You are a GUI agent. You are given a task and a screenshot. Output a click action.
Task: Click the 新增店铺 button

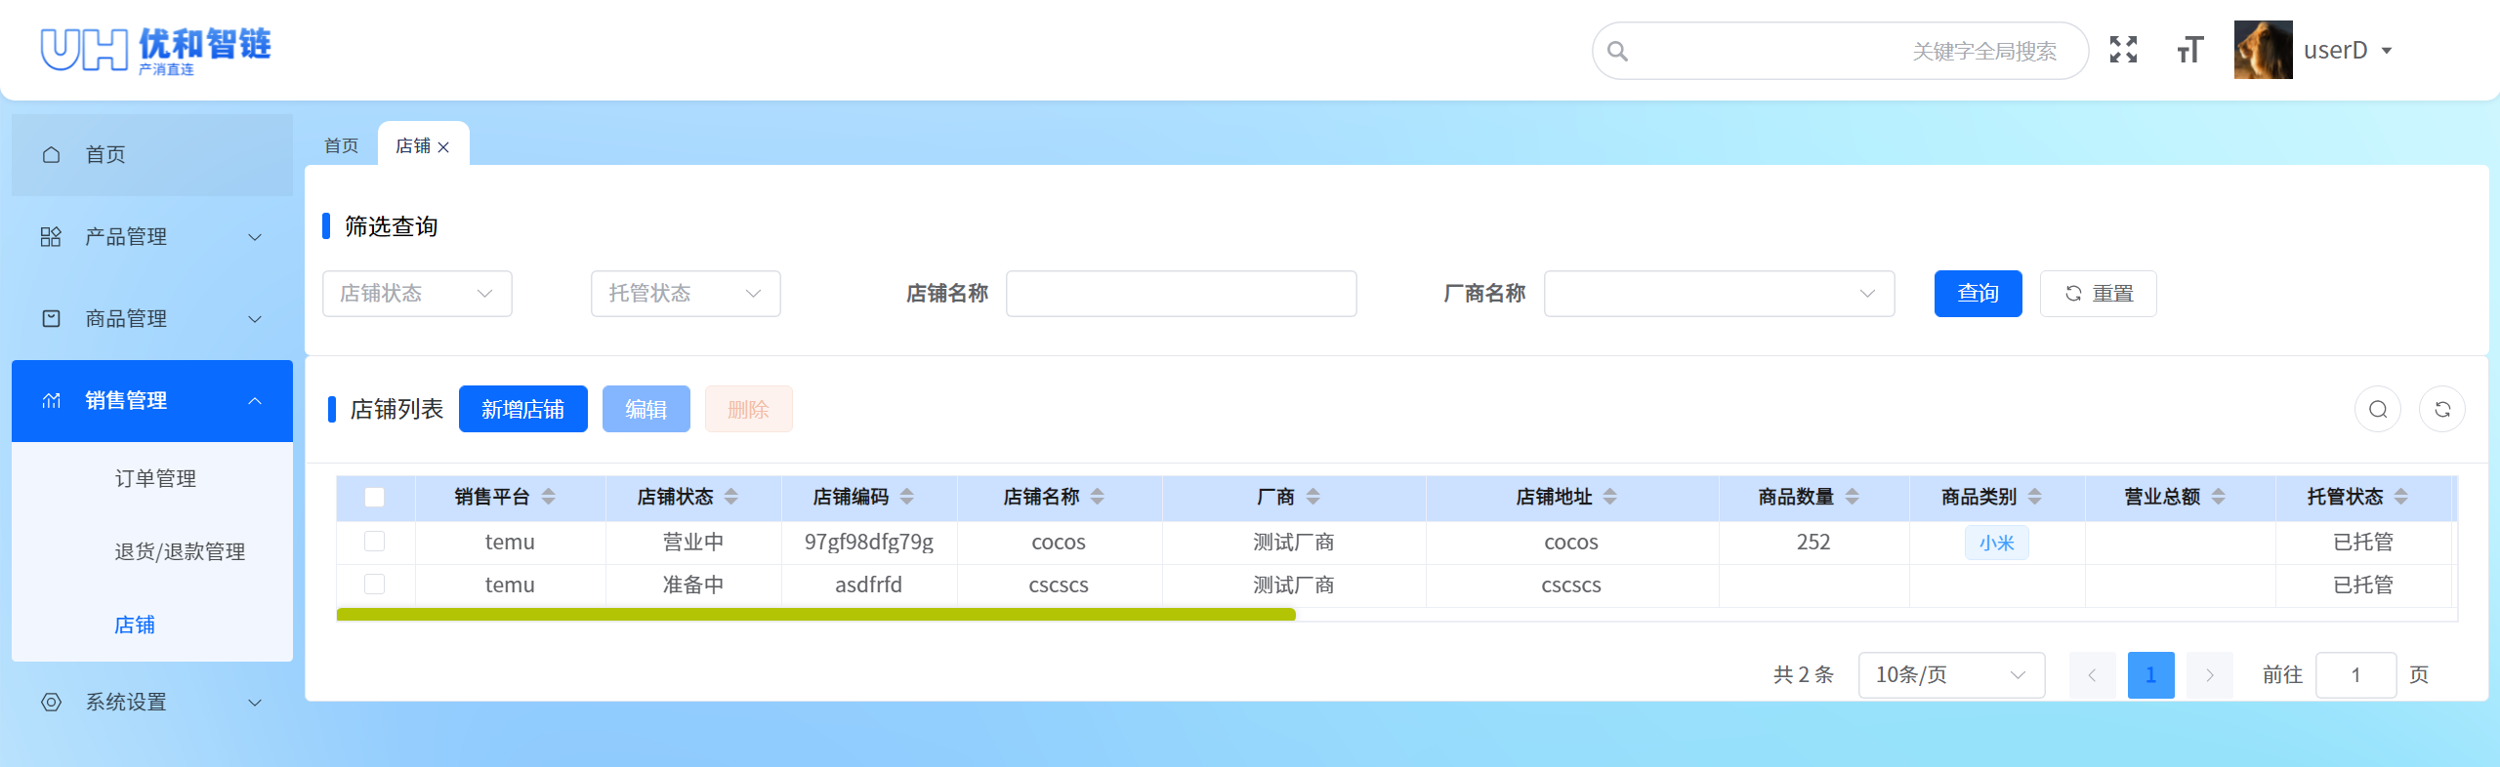[x=522, y=409]
